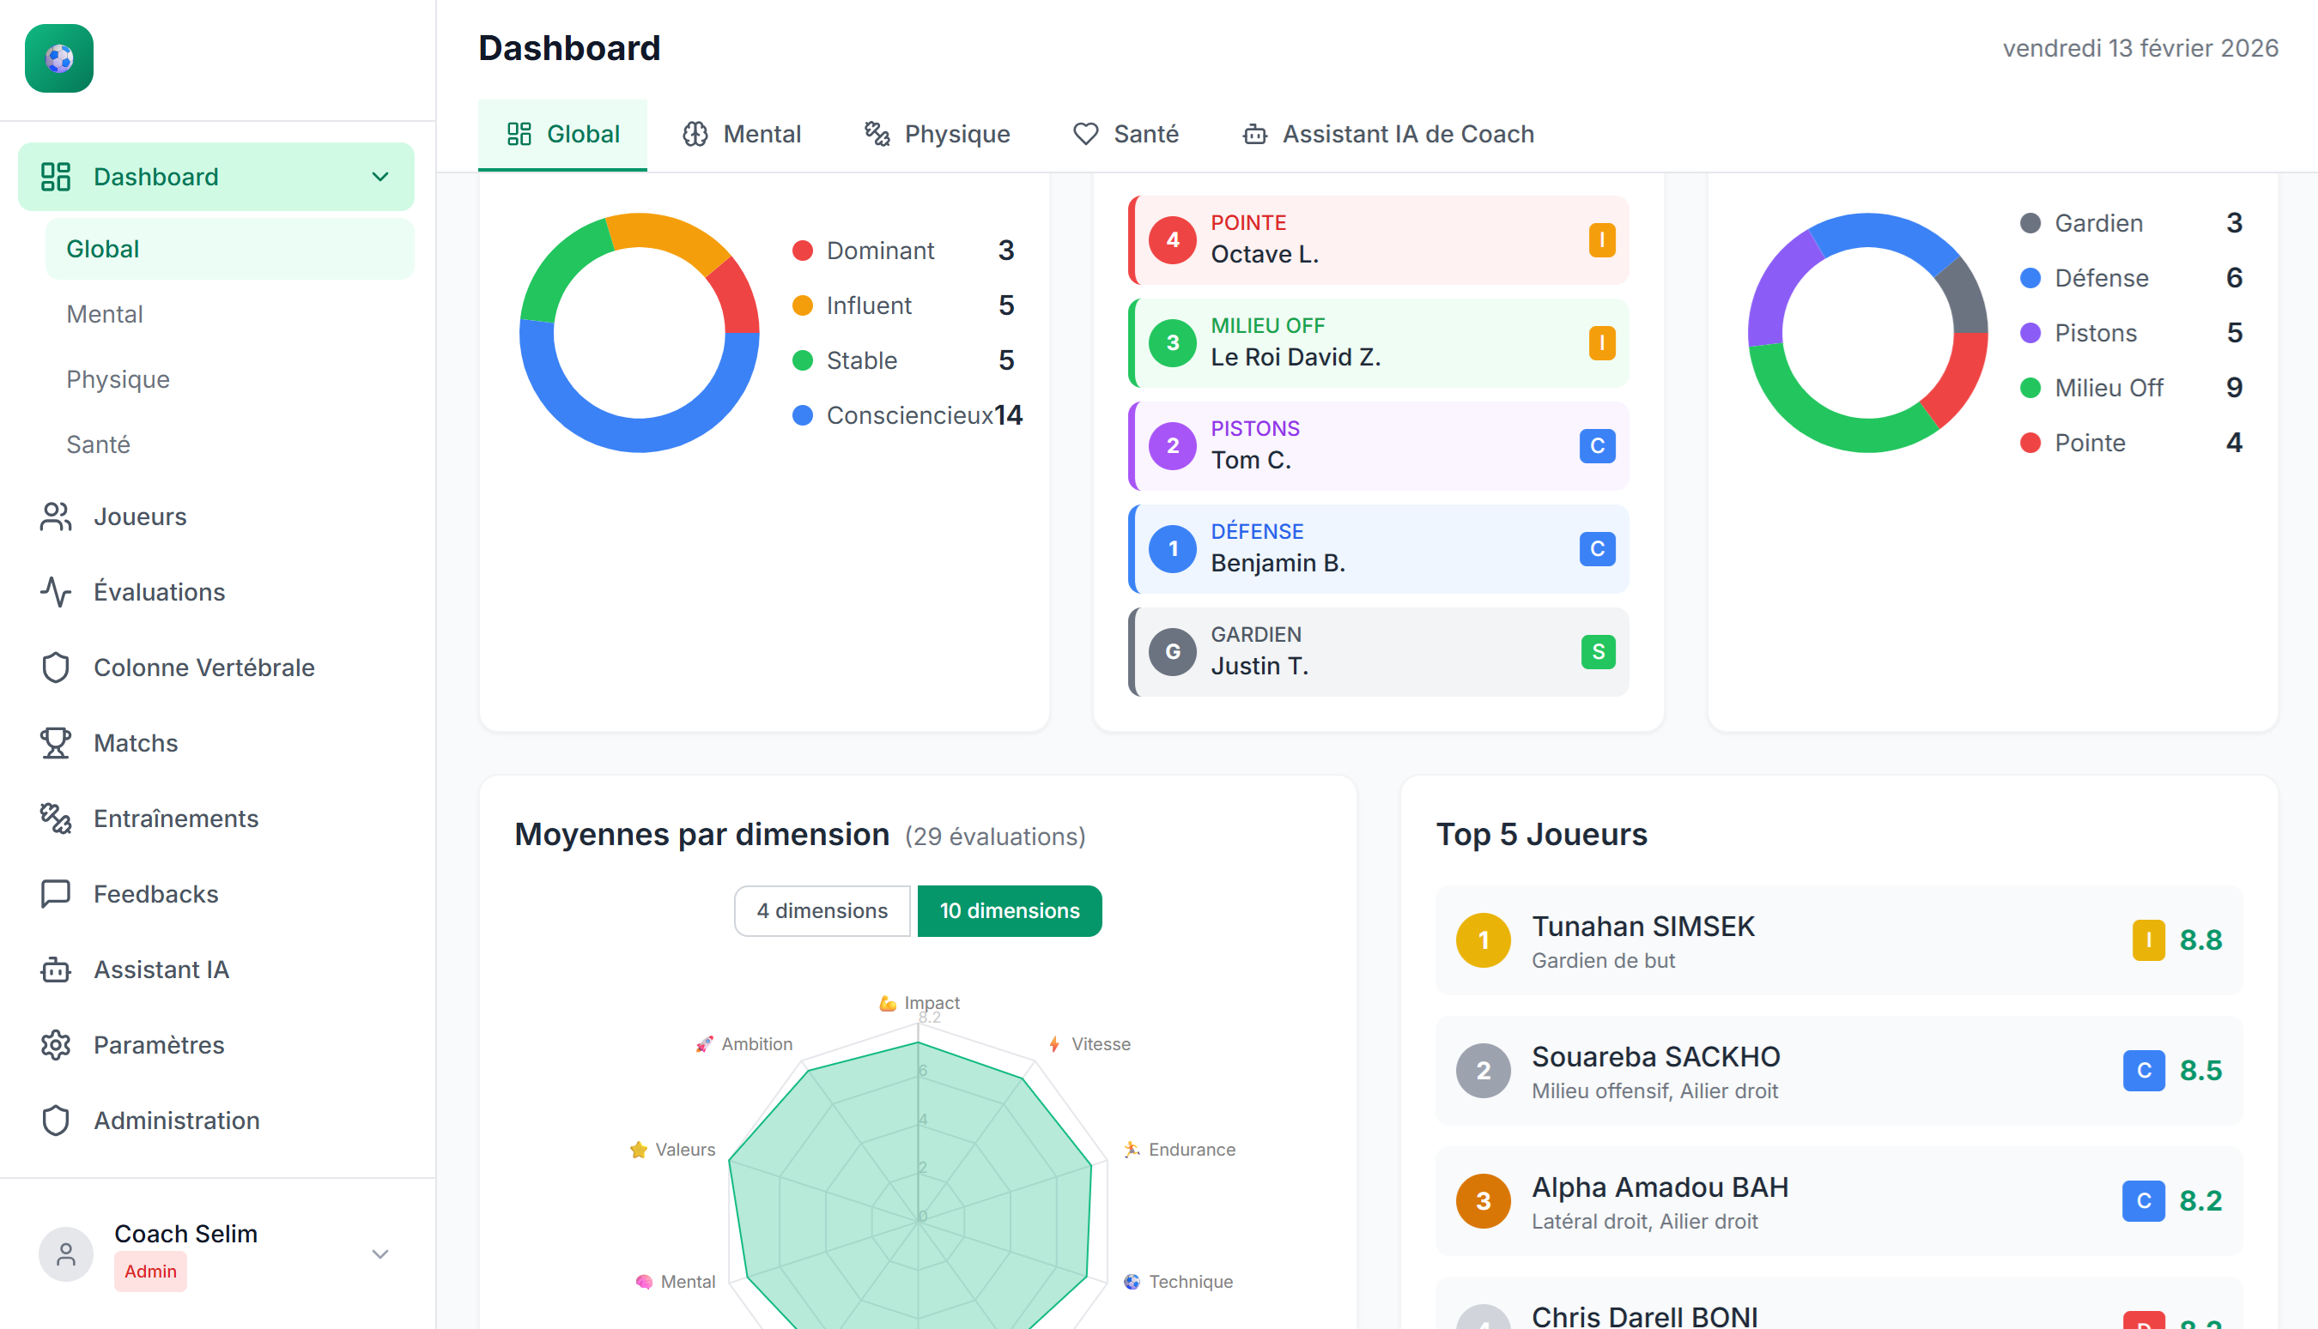Click the Évaluations activity pulse icon
Image resolution: width=2318 pixels, height=1329 pixels.
[x=56, y=592]
